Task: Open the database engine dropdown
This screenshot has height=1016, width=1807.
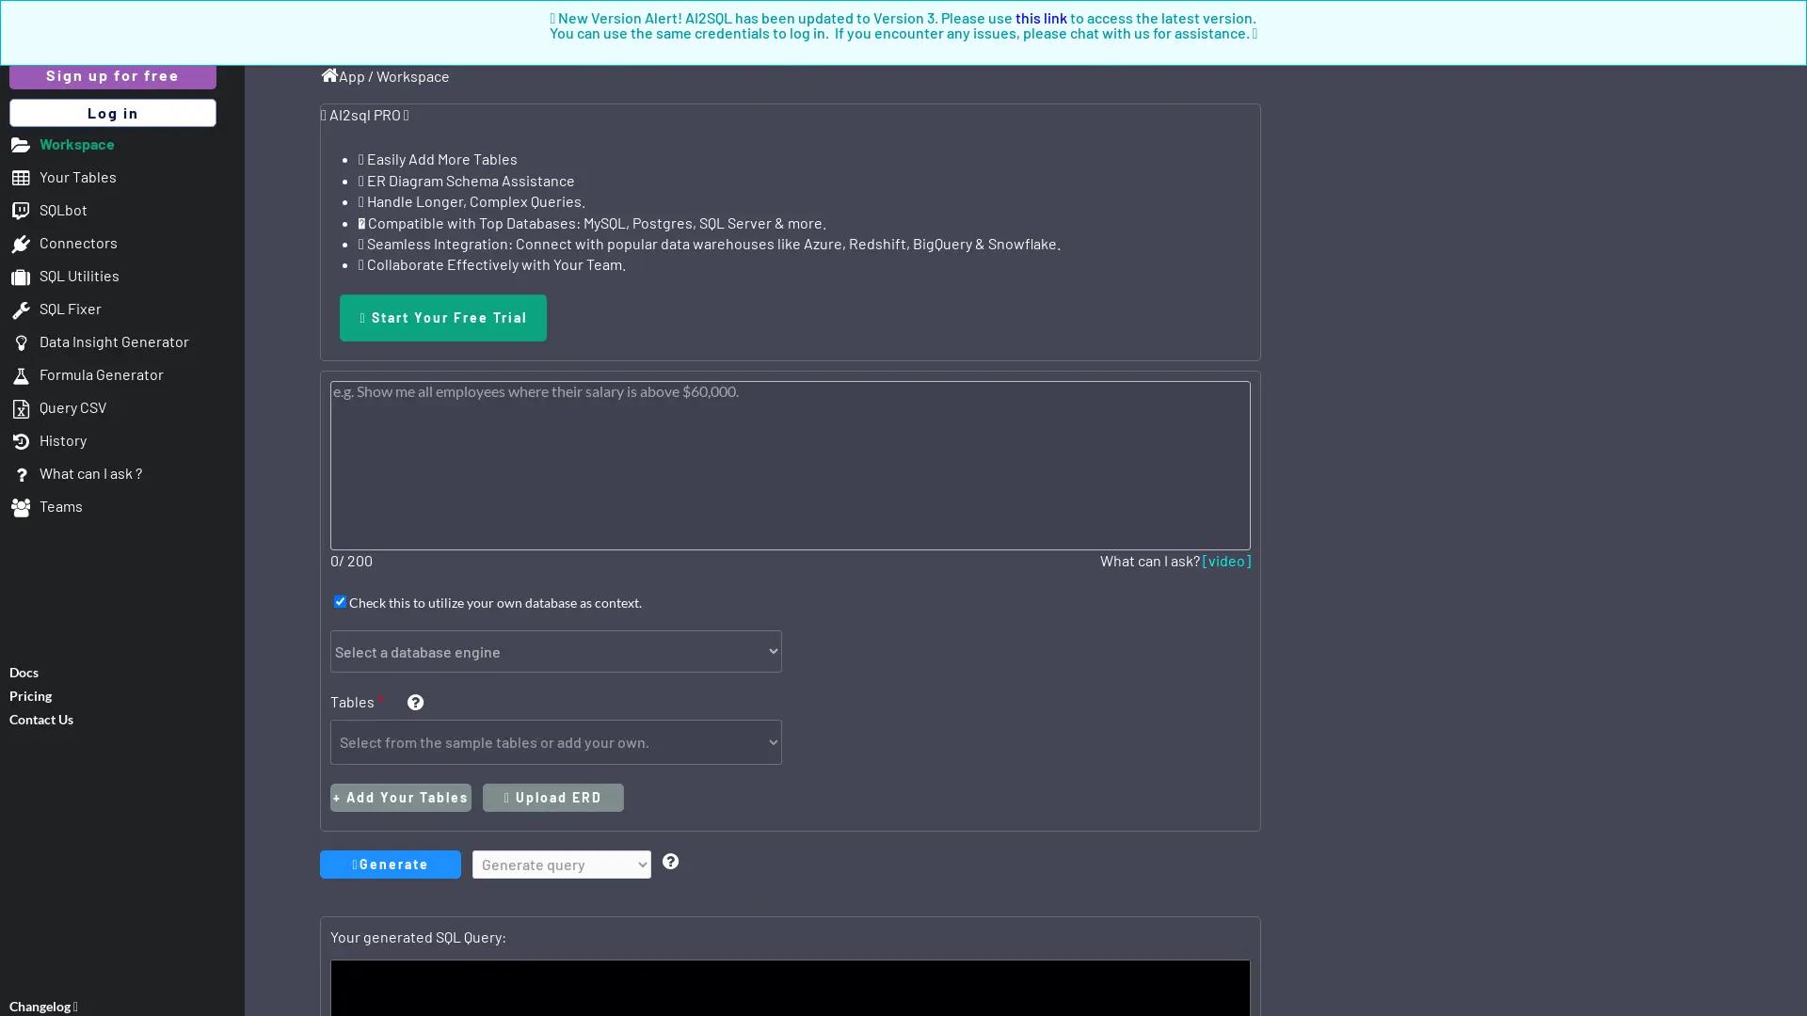Action: pos(555,651)
